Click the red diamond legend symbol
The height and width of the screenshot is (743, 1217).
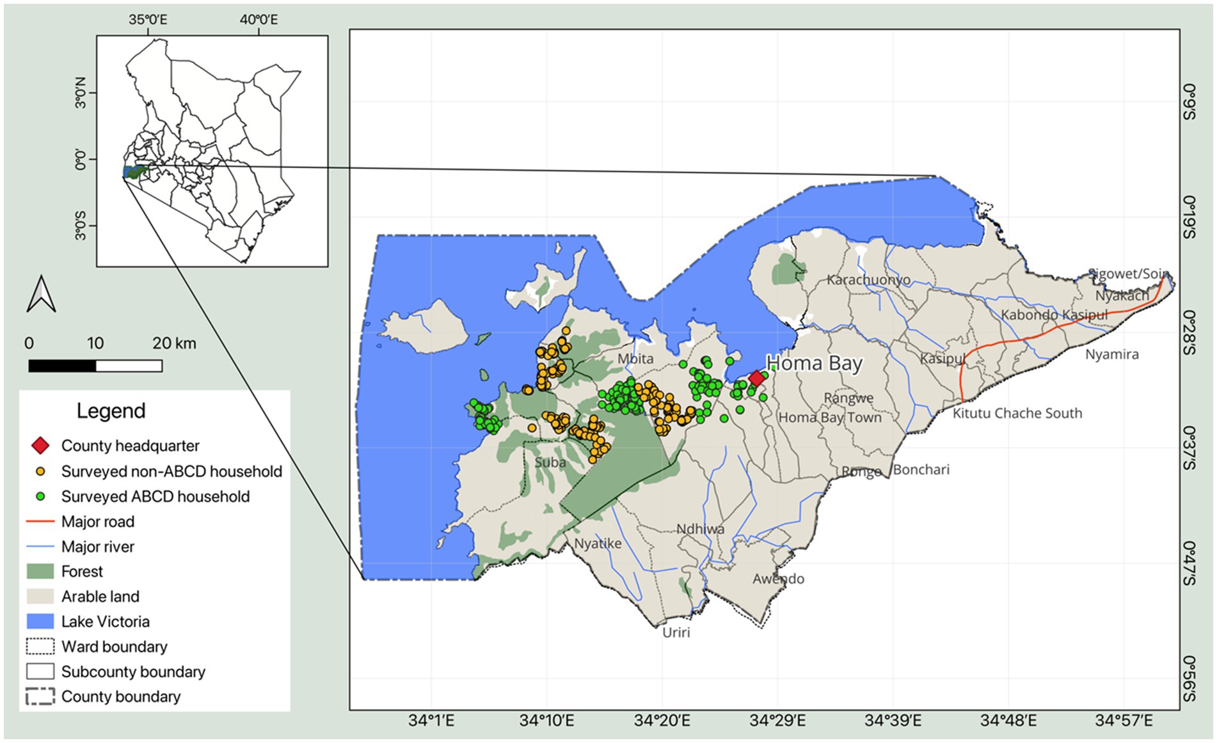(40, 446)
